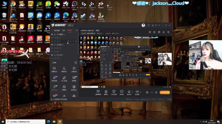Click the notification bell above preview
This screenshot has width=222, height=124.
click(163, 32)
